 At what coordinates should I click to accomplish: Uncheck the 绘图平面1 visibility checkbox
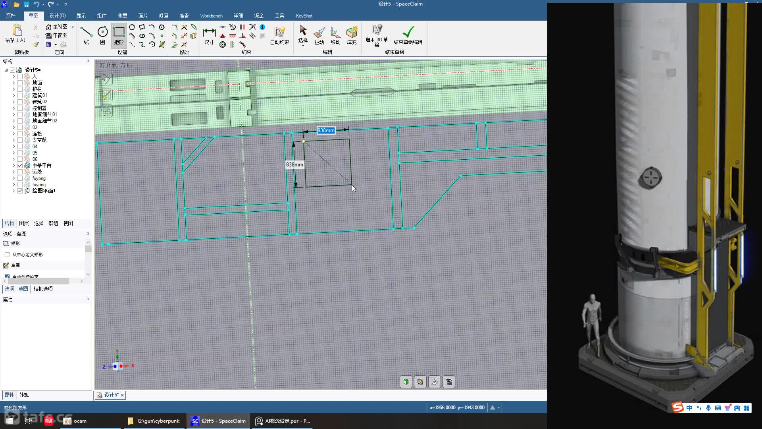[20, 191]
